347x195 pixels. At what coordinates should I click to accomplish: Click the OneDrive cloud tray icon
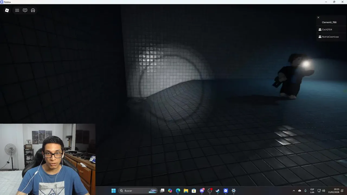point(300,191)
